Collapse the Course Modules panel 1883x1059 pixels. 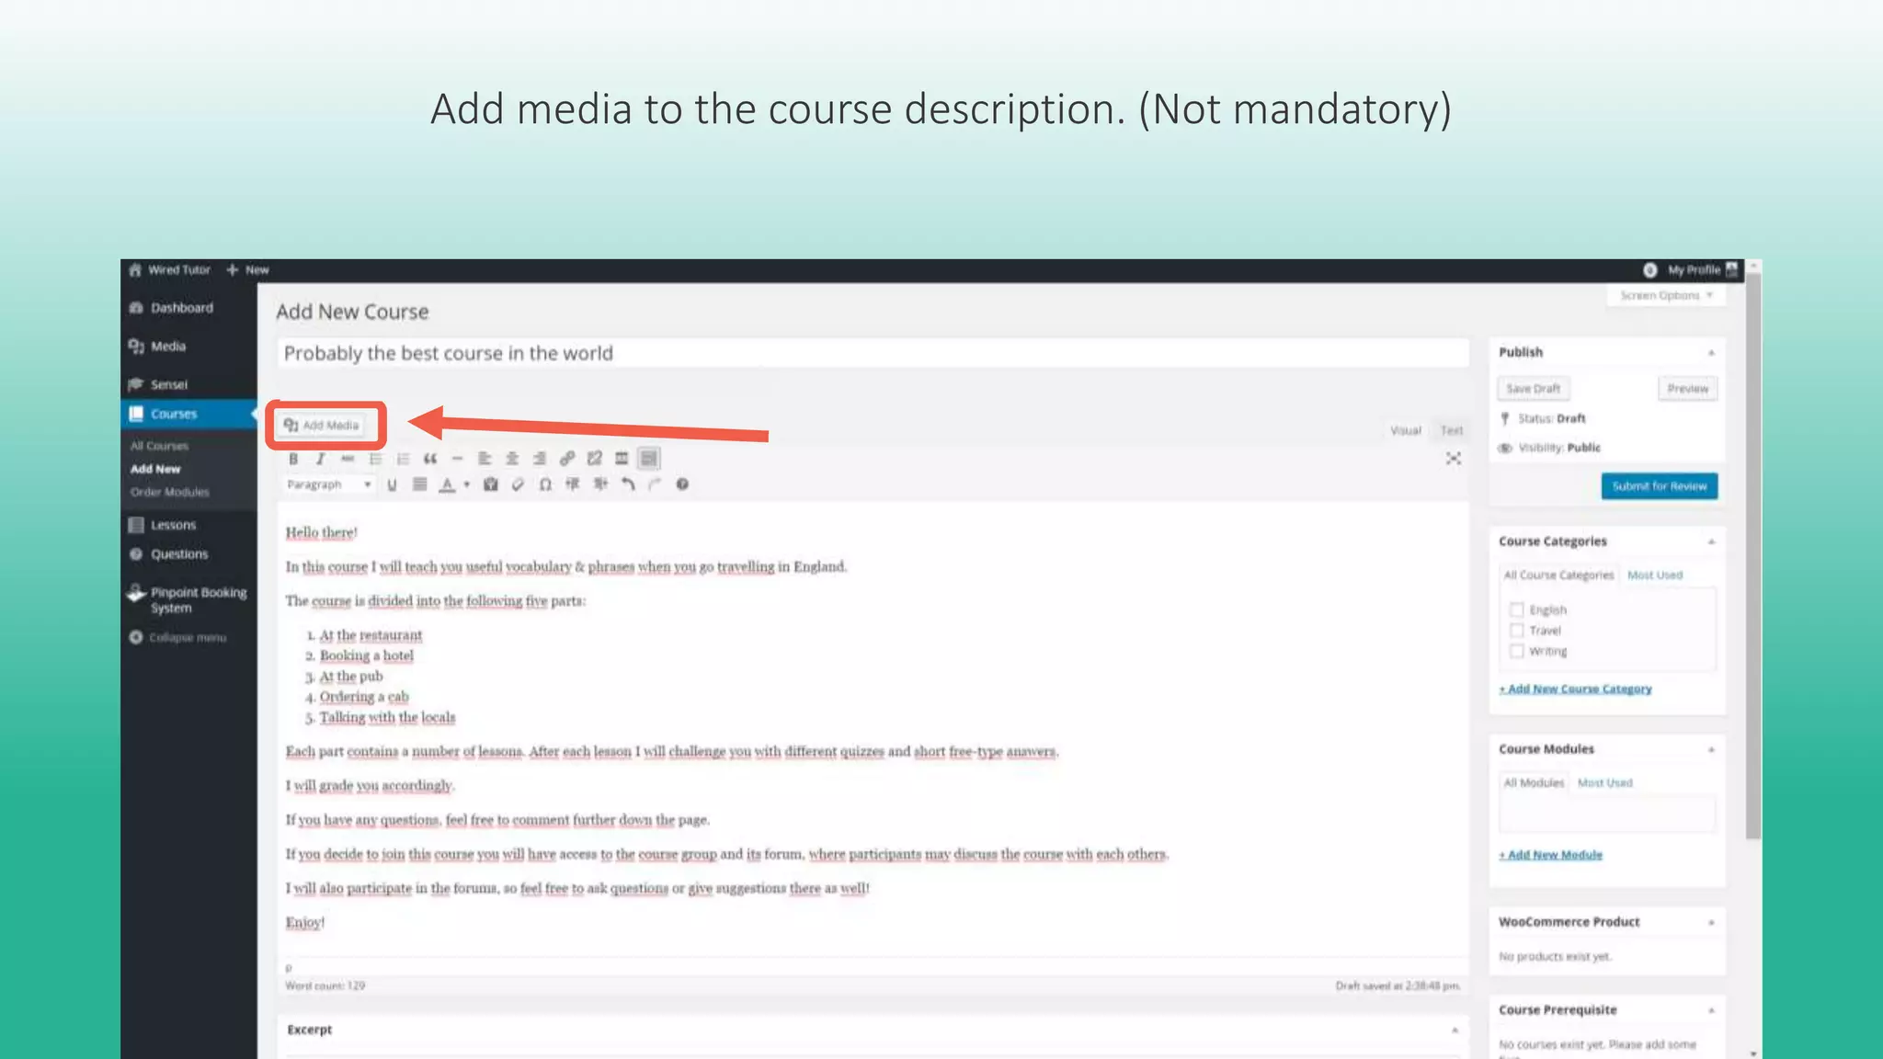click(1711, 750)
